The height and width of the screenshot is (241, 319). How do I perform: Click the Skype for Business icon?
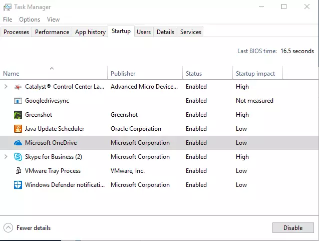(18, 157)
